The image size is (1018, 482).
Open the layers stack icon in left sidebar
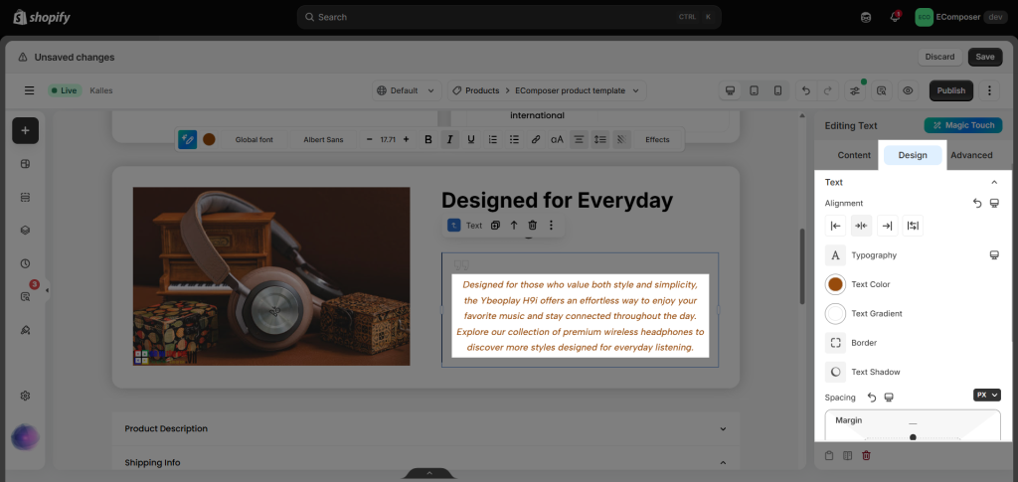[25, 230]
